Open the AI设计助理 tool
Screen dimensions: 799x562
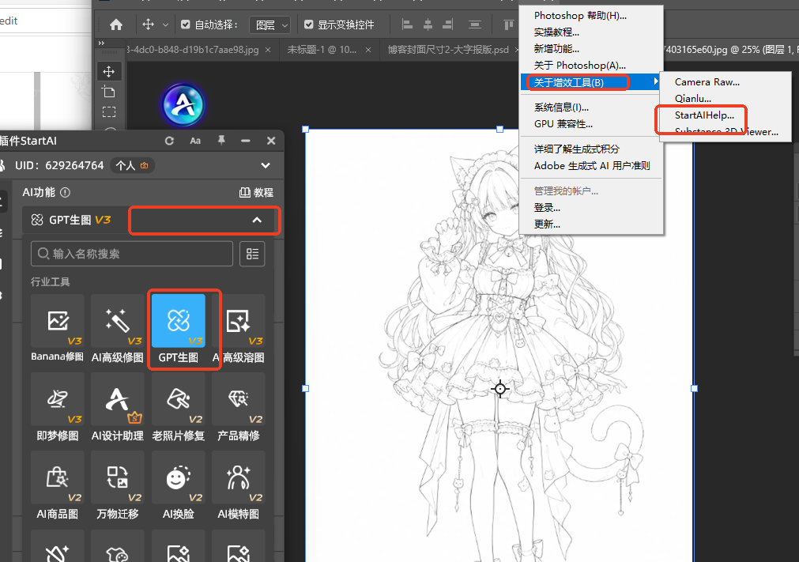pyautogui.click(x=117, y=407)
